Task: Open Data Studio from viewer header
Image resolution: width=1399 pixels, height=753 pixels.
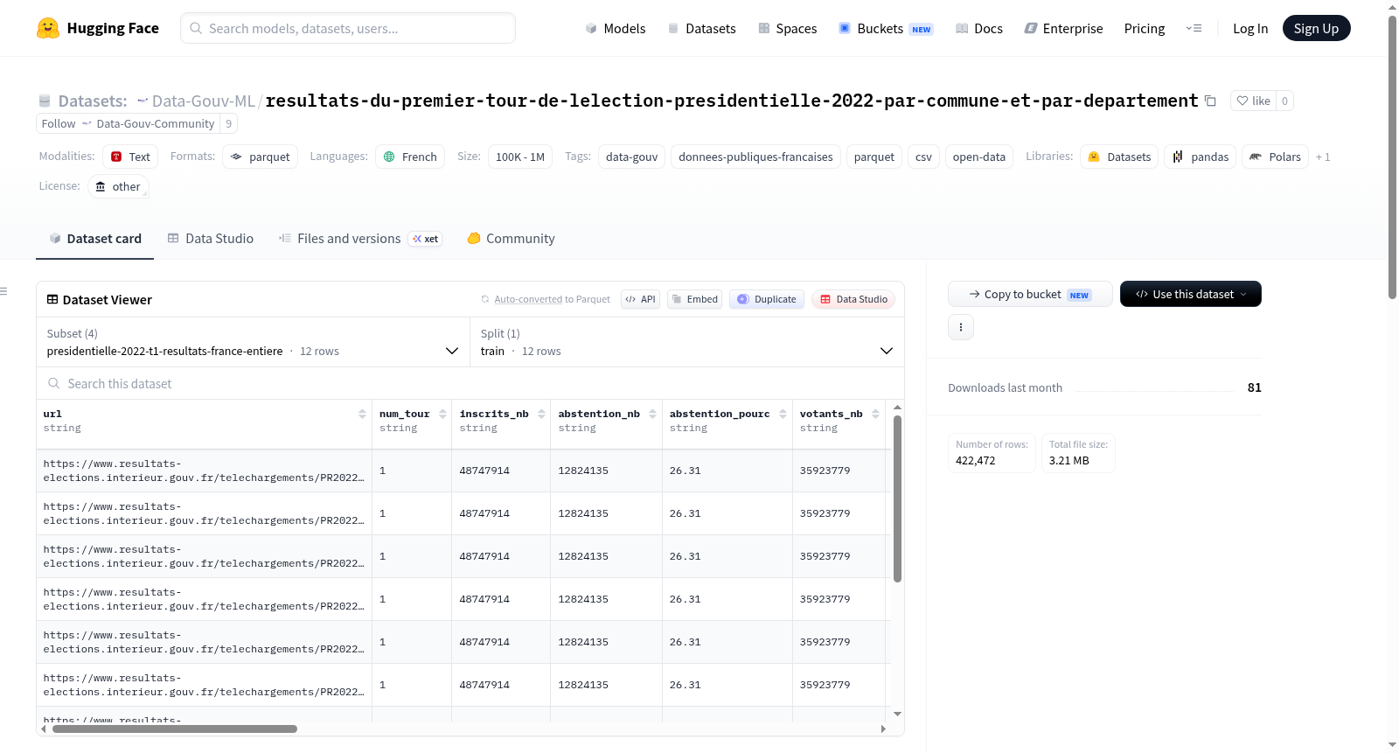Action: [x=853, y=299]
